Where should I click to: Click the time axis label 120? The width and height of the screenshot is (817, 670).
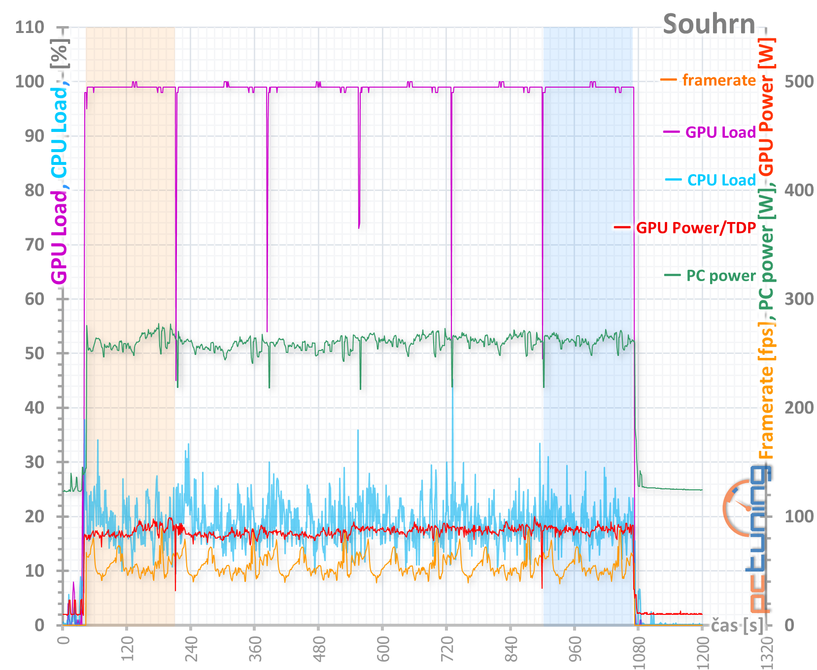127,649
